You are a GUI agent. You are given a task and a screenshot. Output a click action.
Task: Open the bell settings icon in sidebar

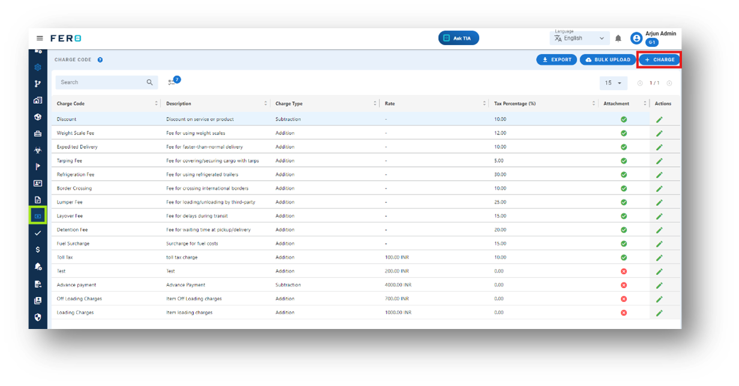pyautogui.click(x=38, y=267)
